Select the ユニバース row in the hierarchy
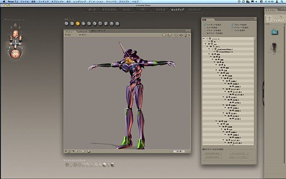The height and width of the screenshot is (179, 286). 228,39
